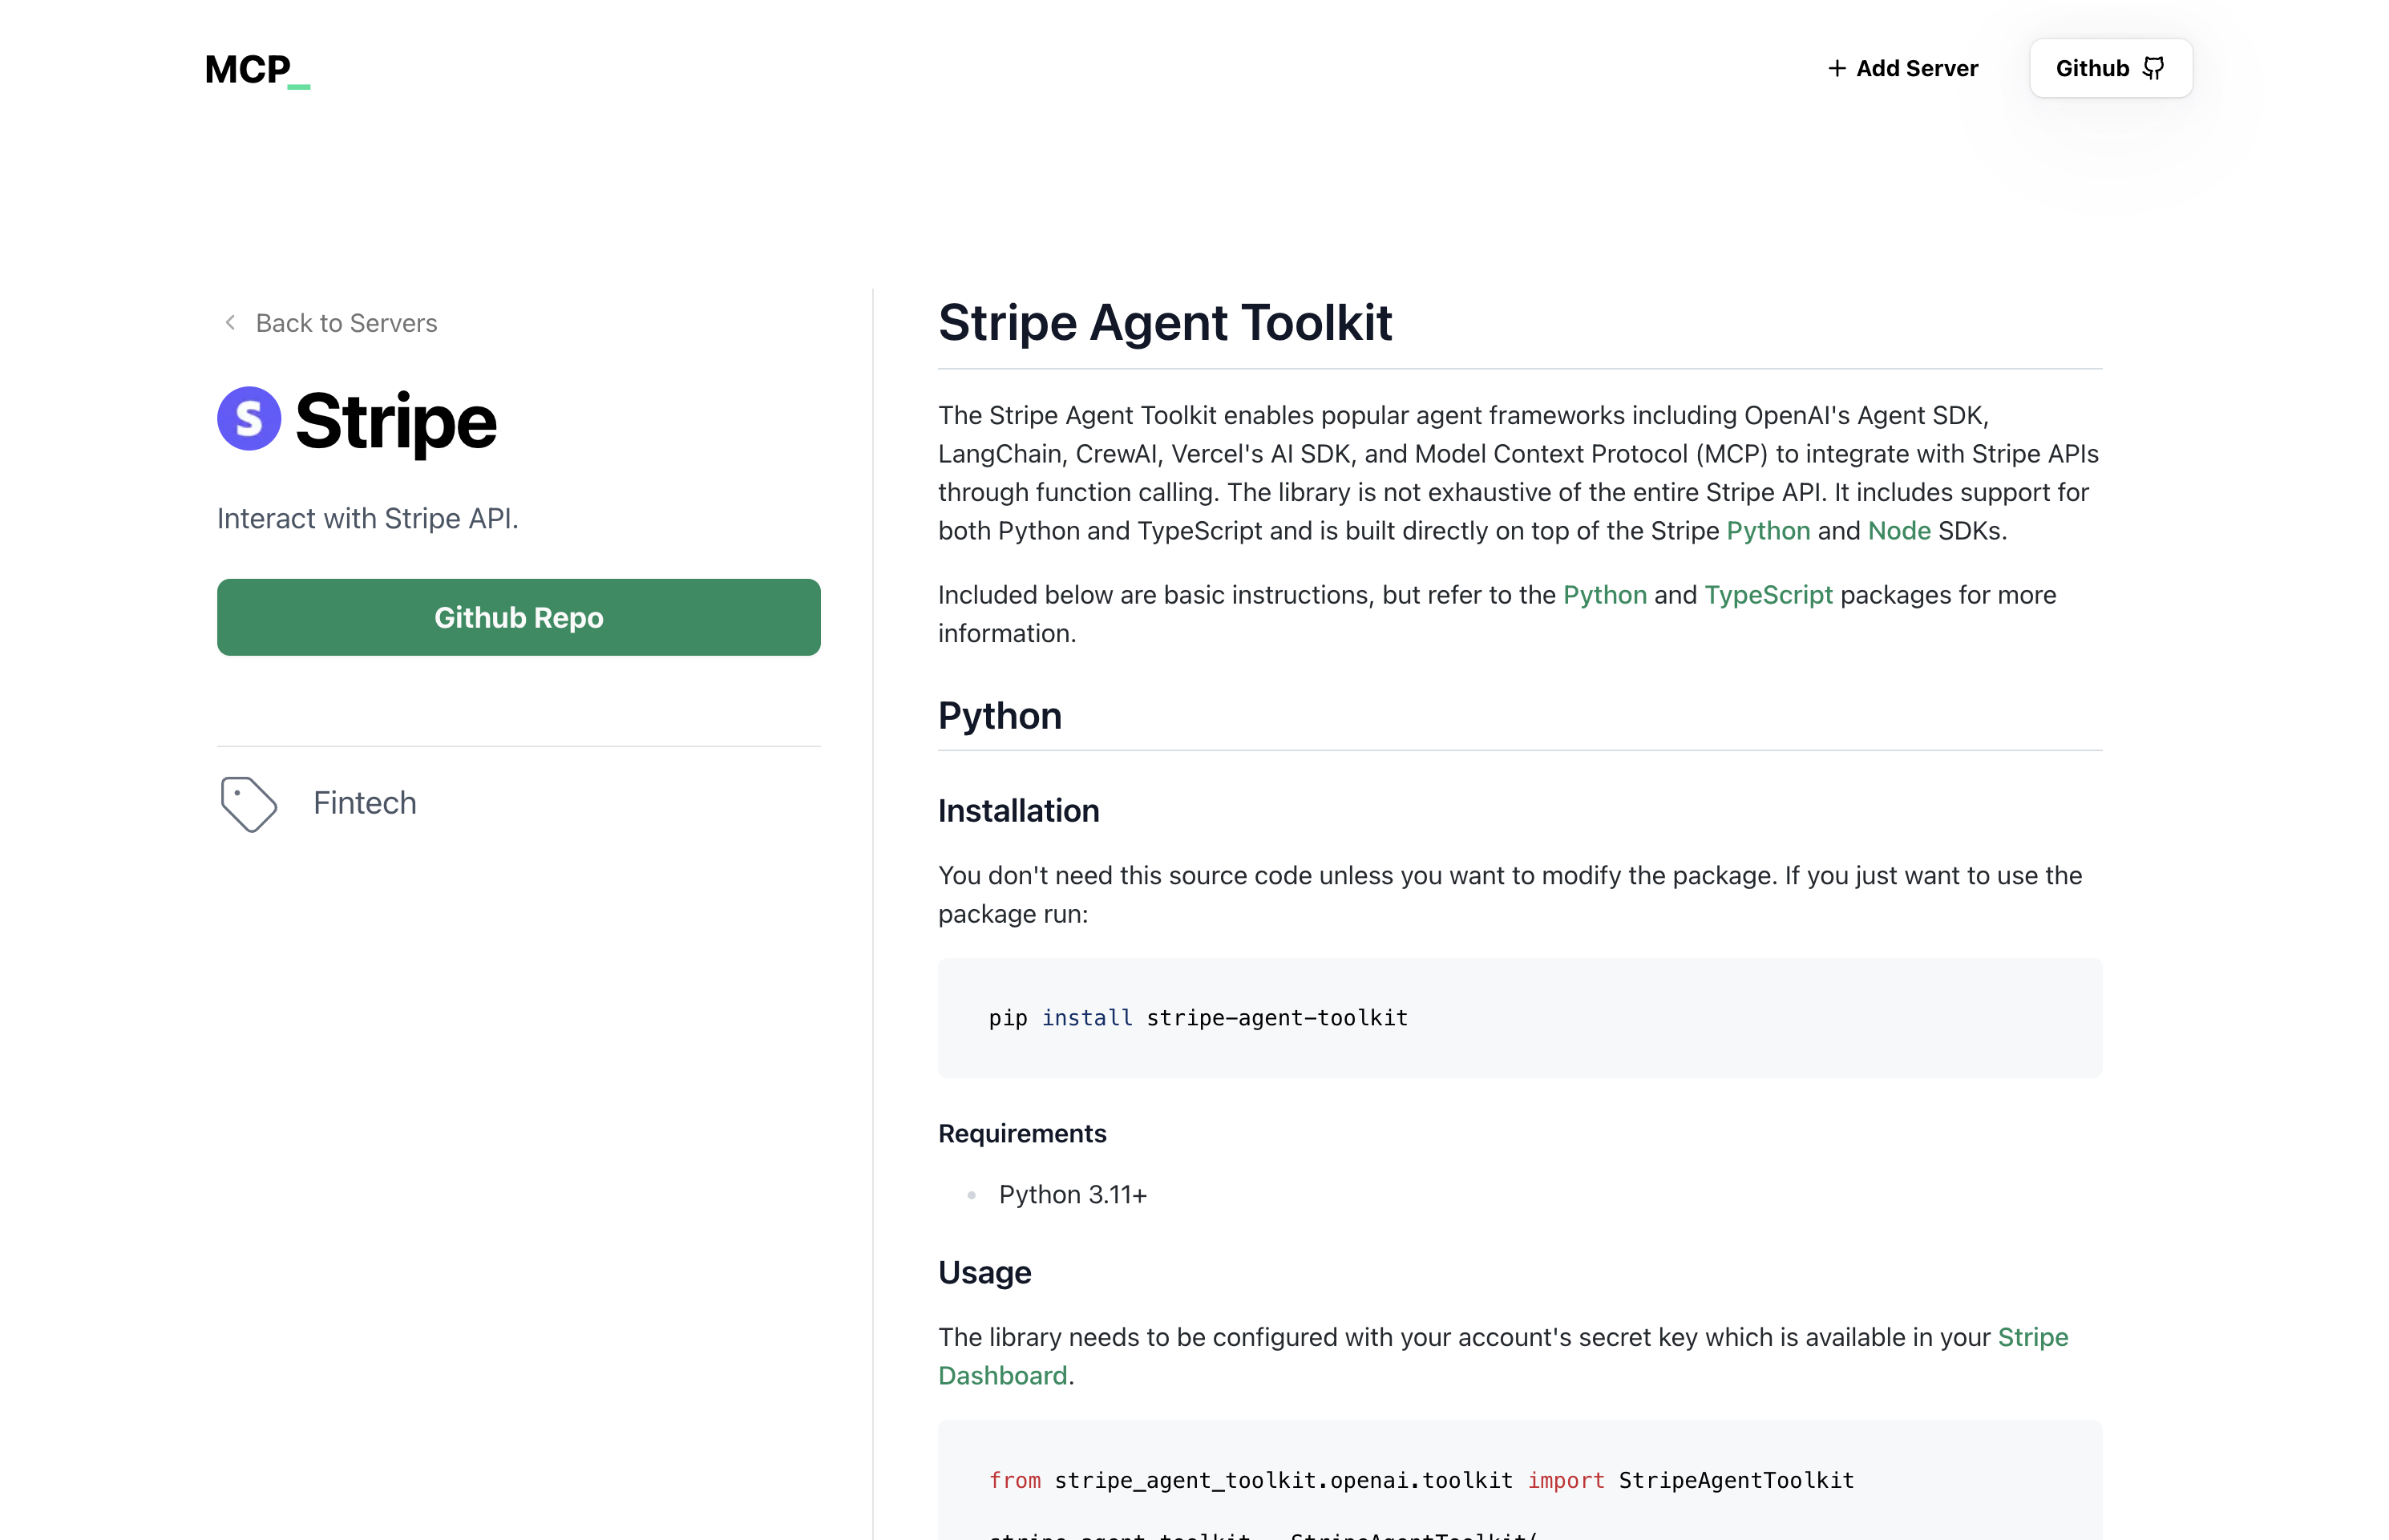Follow the Python SDK link before Node
Image resolution: width=2389 pixels, height=1540 pixels.
1767,531
